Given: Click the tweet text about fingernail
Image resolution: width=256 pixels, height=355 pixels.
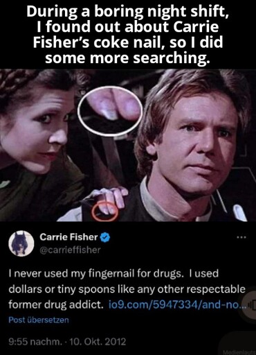Looking at the screenshot, I should 127,289.
